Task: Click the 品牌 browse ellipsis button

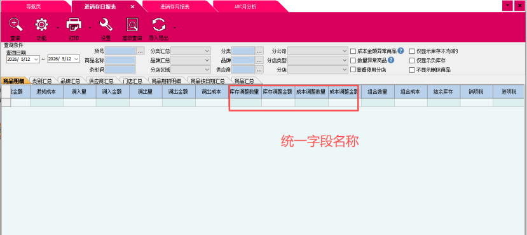Action: pos(259,61)
